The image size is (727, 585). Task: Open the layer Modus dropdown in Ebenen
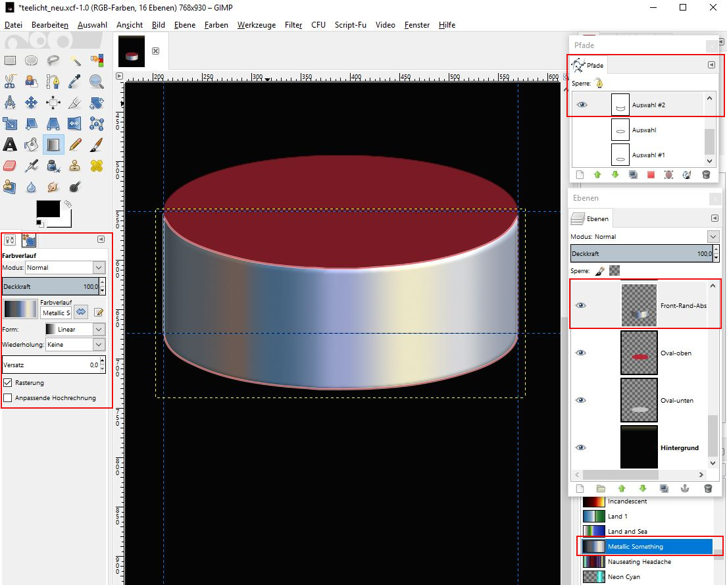point(645,236)
